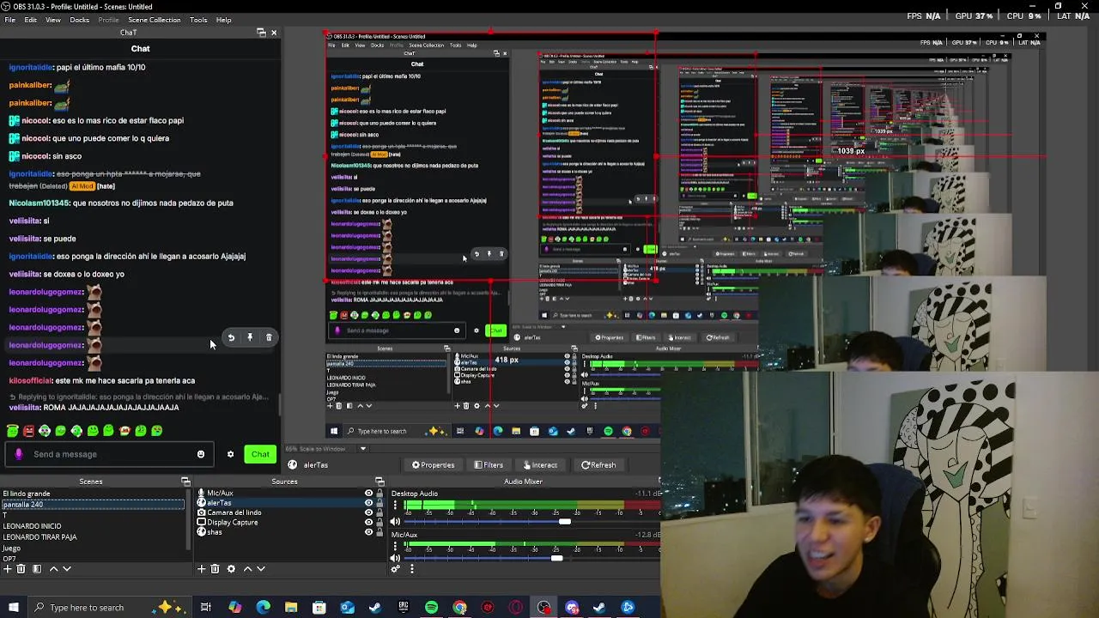Close the Chat dock with X icon

(x=274, y=33)
